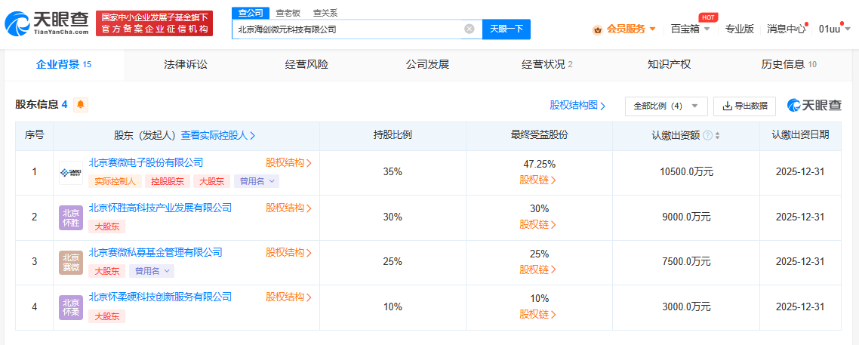Screen dimensions: 859x345
Task: Click the 天眼查 watermark logo near export
Action: click(x=814, y=106)
